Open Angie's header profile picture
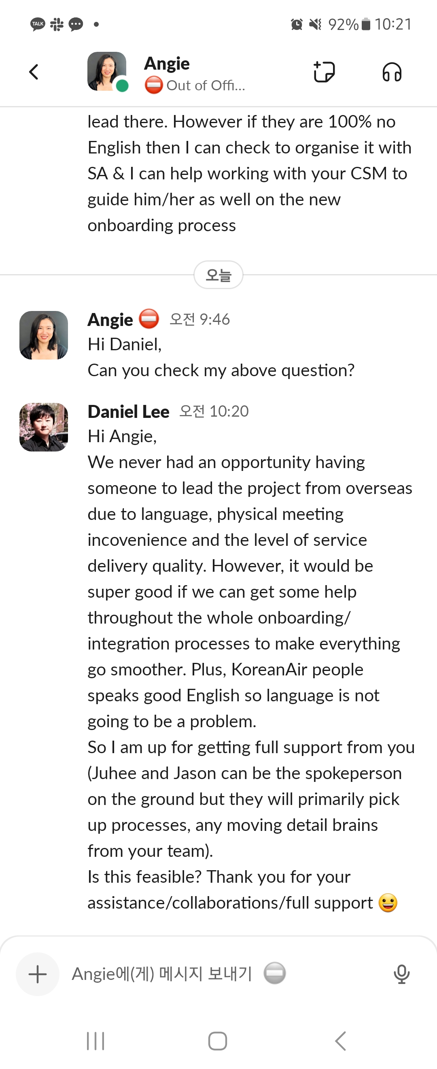The height and width of the screenshot is (1069, 437). (x=107, y=71)
